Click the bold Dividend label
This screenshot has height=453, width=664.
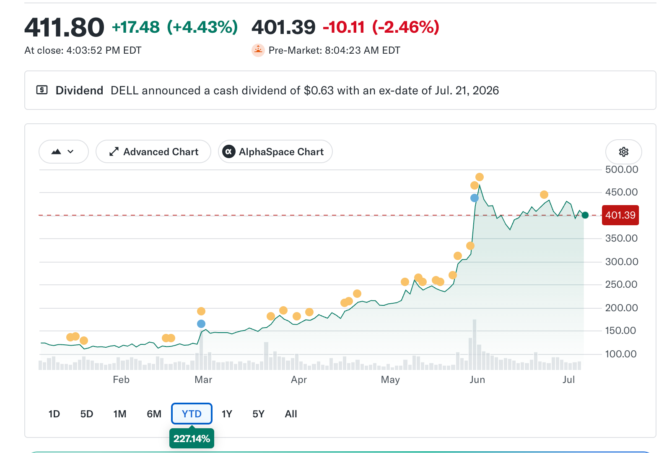[x=79, y=91]
